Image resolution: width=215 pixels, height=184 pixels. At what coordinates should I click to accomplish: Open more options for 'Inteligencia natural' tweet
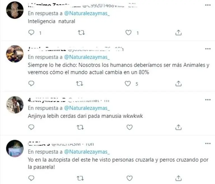pyautogui.click(x=208, y=5)
